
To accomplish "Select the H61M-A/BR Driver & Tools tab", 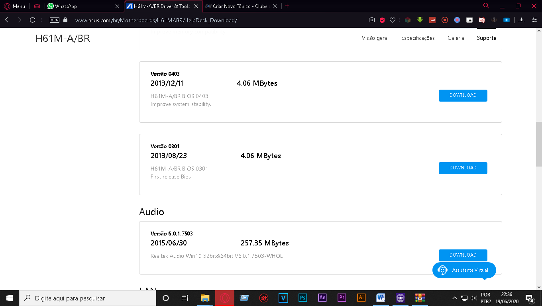I will click(x=162, y=6).
